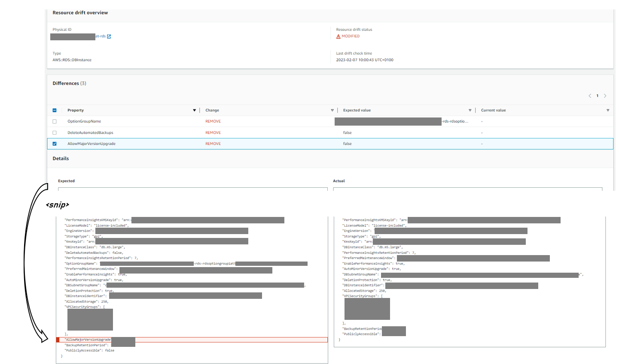The height and width of the screenshot is (364, 619).
Task: Check the DeleteAutomatedBackups row checkbox
Action: click(55, 132)
